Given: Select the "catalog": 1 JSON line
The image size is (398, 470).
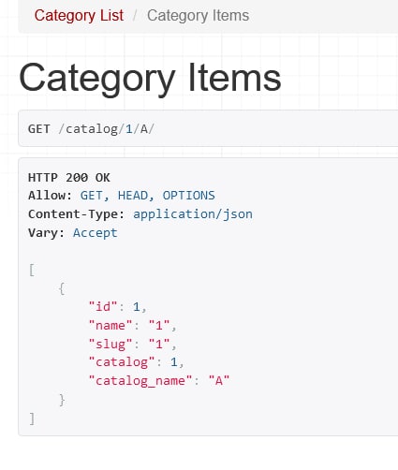Looking at the screenshot, I should 137,362.
